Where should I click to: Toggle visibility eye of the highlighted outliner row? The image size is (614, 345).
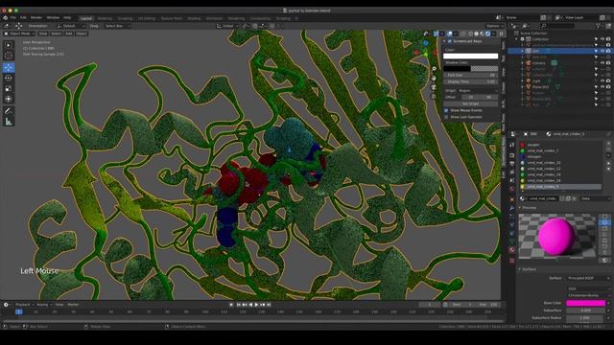[x=602, y=51]
